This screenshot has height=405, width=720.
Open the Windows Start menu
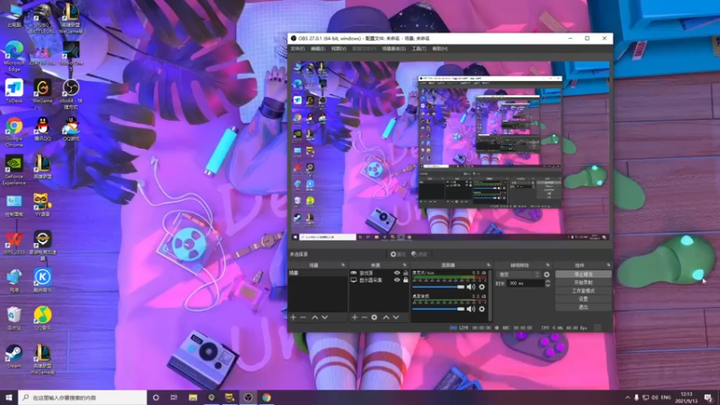(9, 398)
